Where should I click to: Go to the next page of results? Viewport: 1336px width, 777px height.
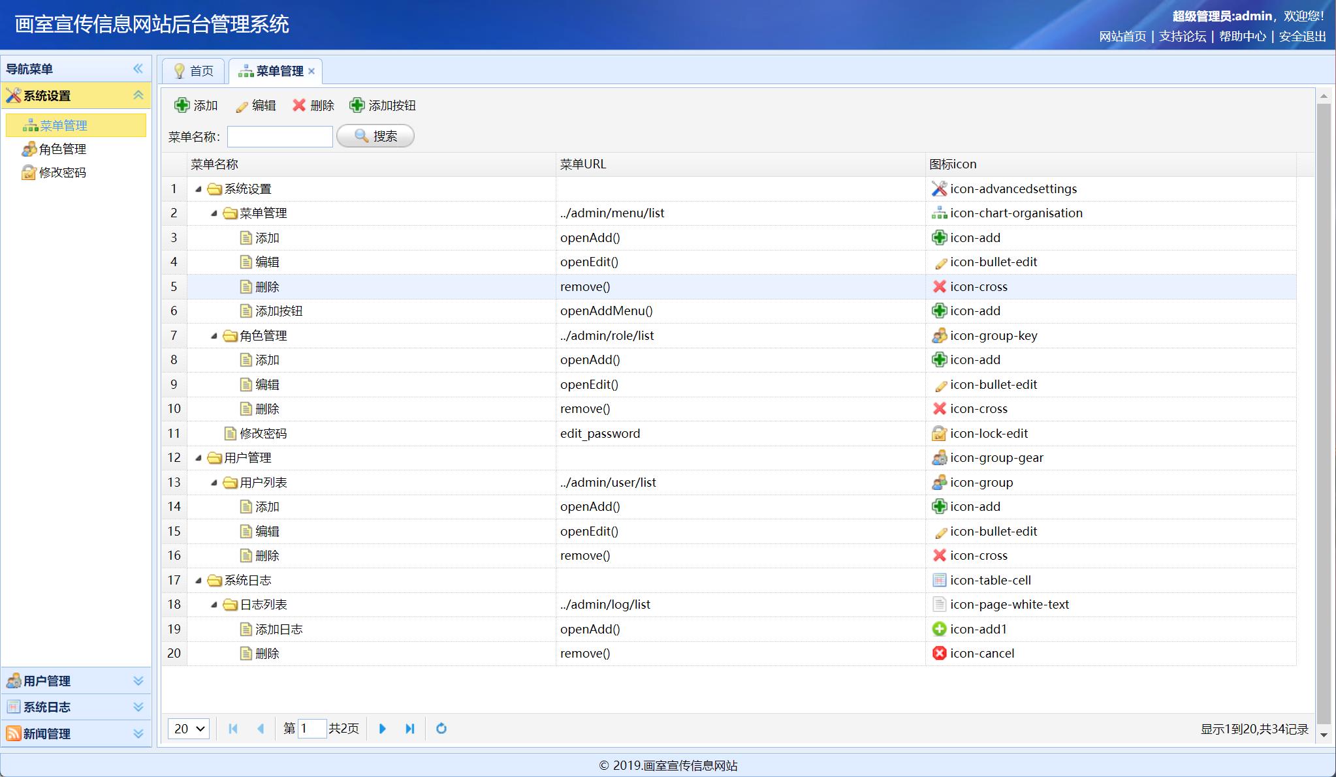click(383, 729)
